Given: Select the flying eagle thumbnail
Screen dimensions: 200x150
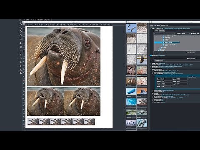Looking at the screenshot, I should pos(142,60).
